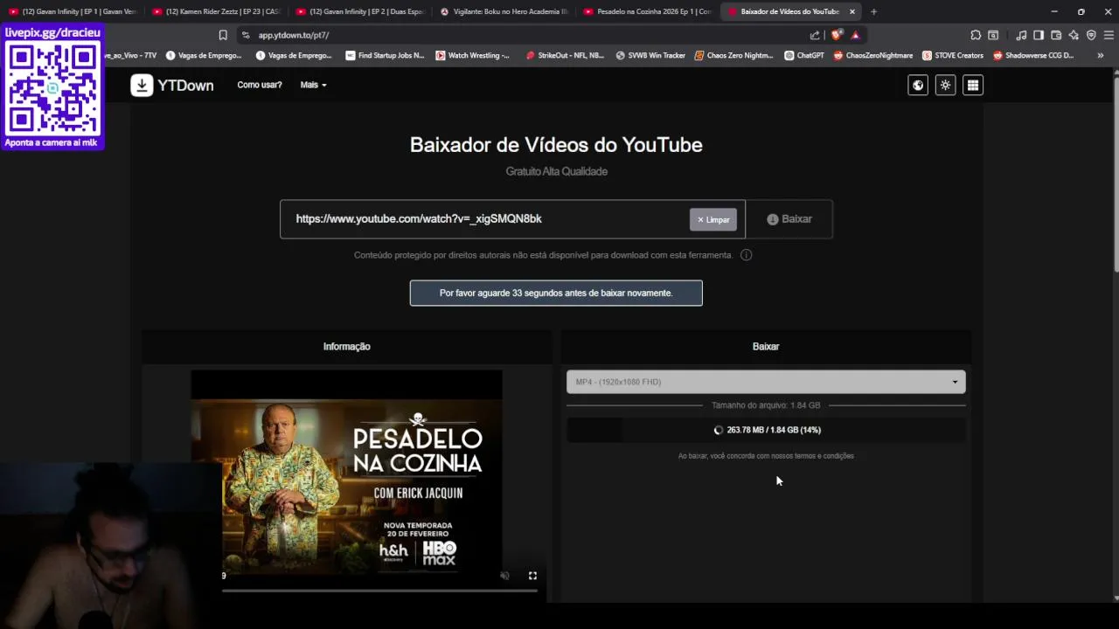
Task: Click the video fullscreen icon
Action: point(532,576)
